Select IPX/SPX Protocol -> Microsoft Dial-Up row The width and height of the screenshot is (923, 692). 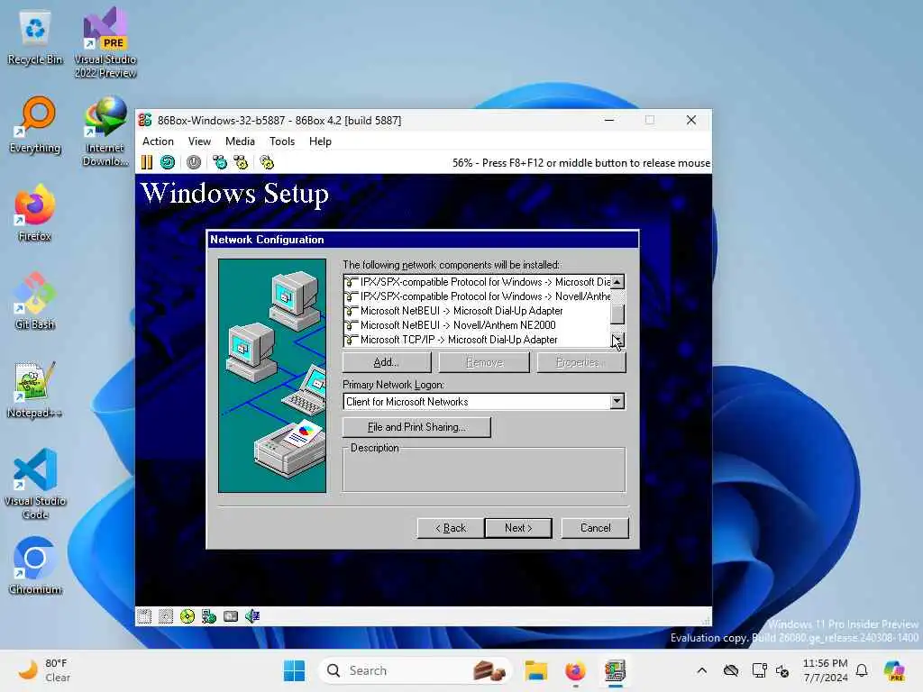click(x=477, y=282)
